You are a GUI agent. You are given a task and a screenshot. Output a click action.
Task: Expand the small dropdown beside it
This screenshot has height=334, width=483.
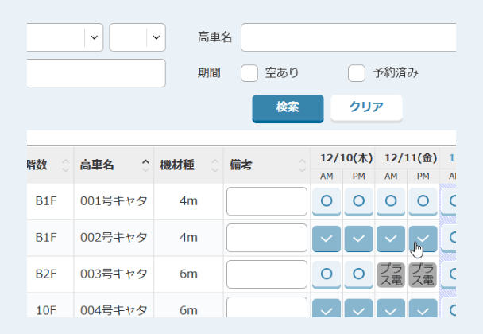tap(137, 37)
